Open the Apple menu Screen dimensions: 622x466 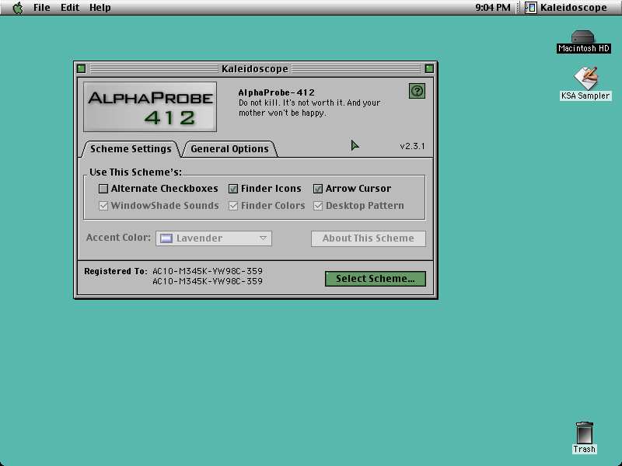pos(18,8)
